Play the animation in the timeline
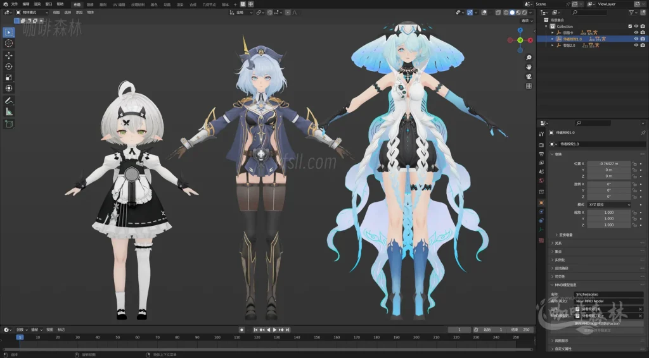649x358 pixels. 275,330
